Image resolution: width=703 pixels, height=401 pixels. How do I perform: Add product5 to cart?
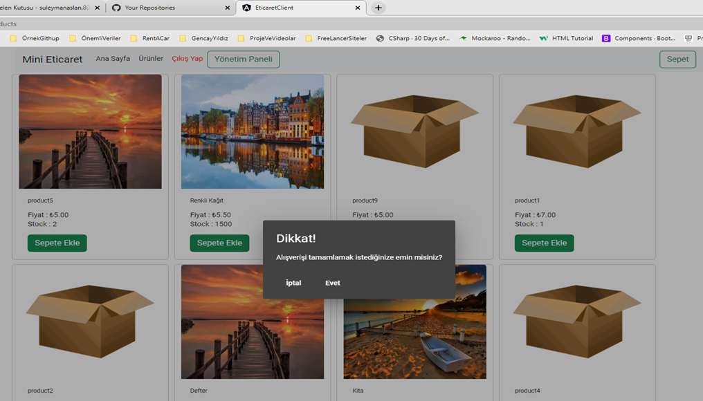pyautogui.click(x=57, y=243)
